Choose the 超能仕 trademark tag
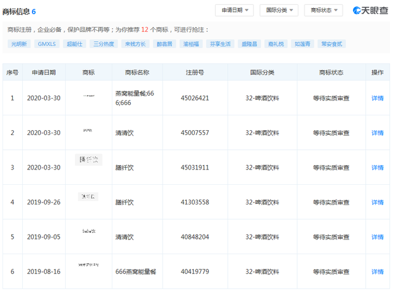This screenshot has height=291, width=393. click(x=76, y=44)
